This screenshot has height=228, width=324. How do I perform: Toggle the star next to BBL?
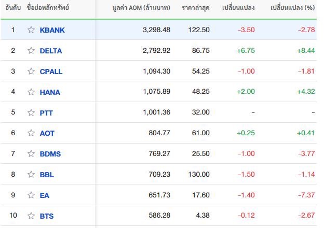[31, 175]
